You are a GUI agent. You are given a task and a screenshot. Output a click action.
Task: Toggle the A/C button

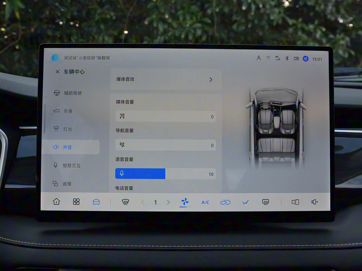tap(205, 202)
